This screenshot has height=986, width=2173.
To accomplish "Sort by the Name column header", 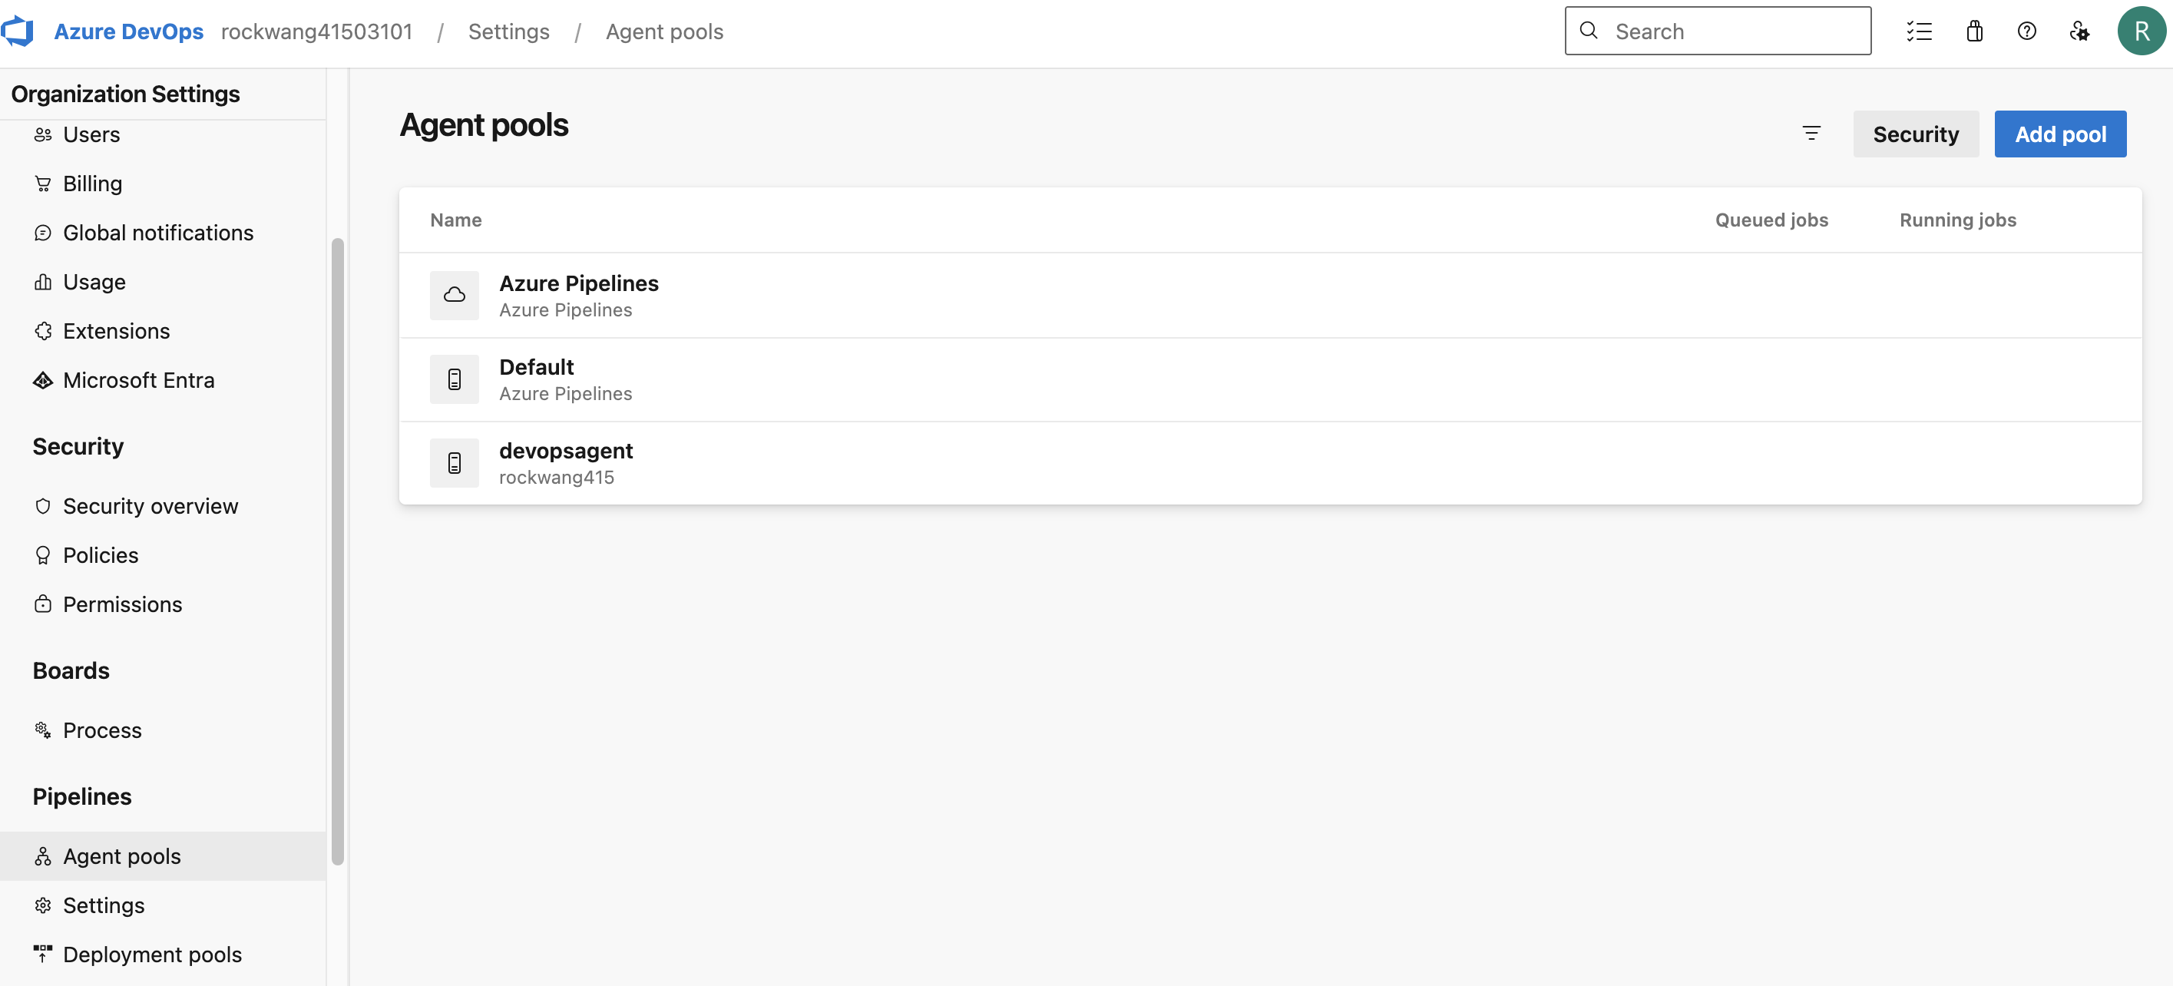I will coord(455,220).
